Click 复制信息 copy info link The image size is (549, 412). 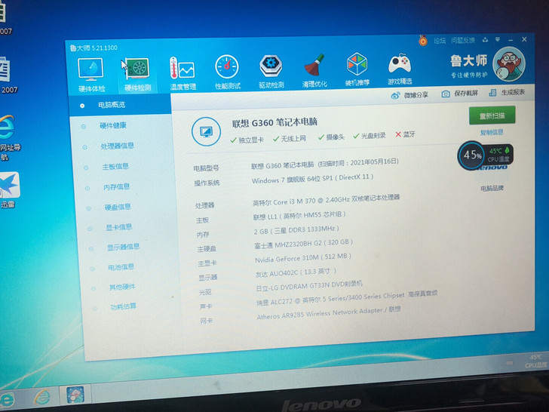[492, 133]
